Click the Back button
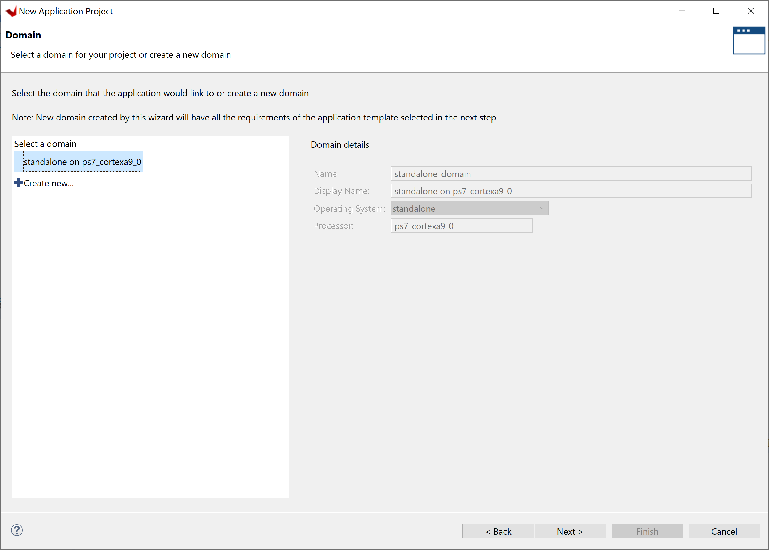Screen dimensions: 769x550 498,531
